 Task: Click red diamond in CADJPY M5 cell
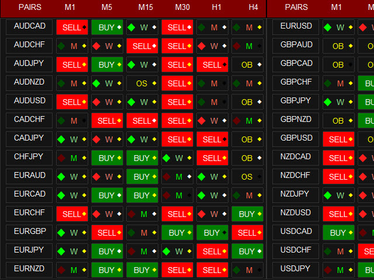click(96, 139)
